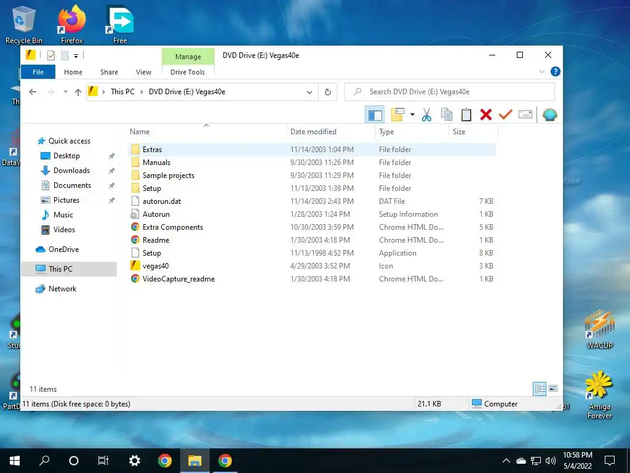Click the Manage contextual tab
Viewport: 630px width, 473px height.
(x=188, y=57)
